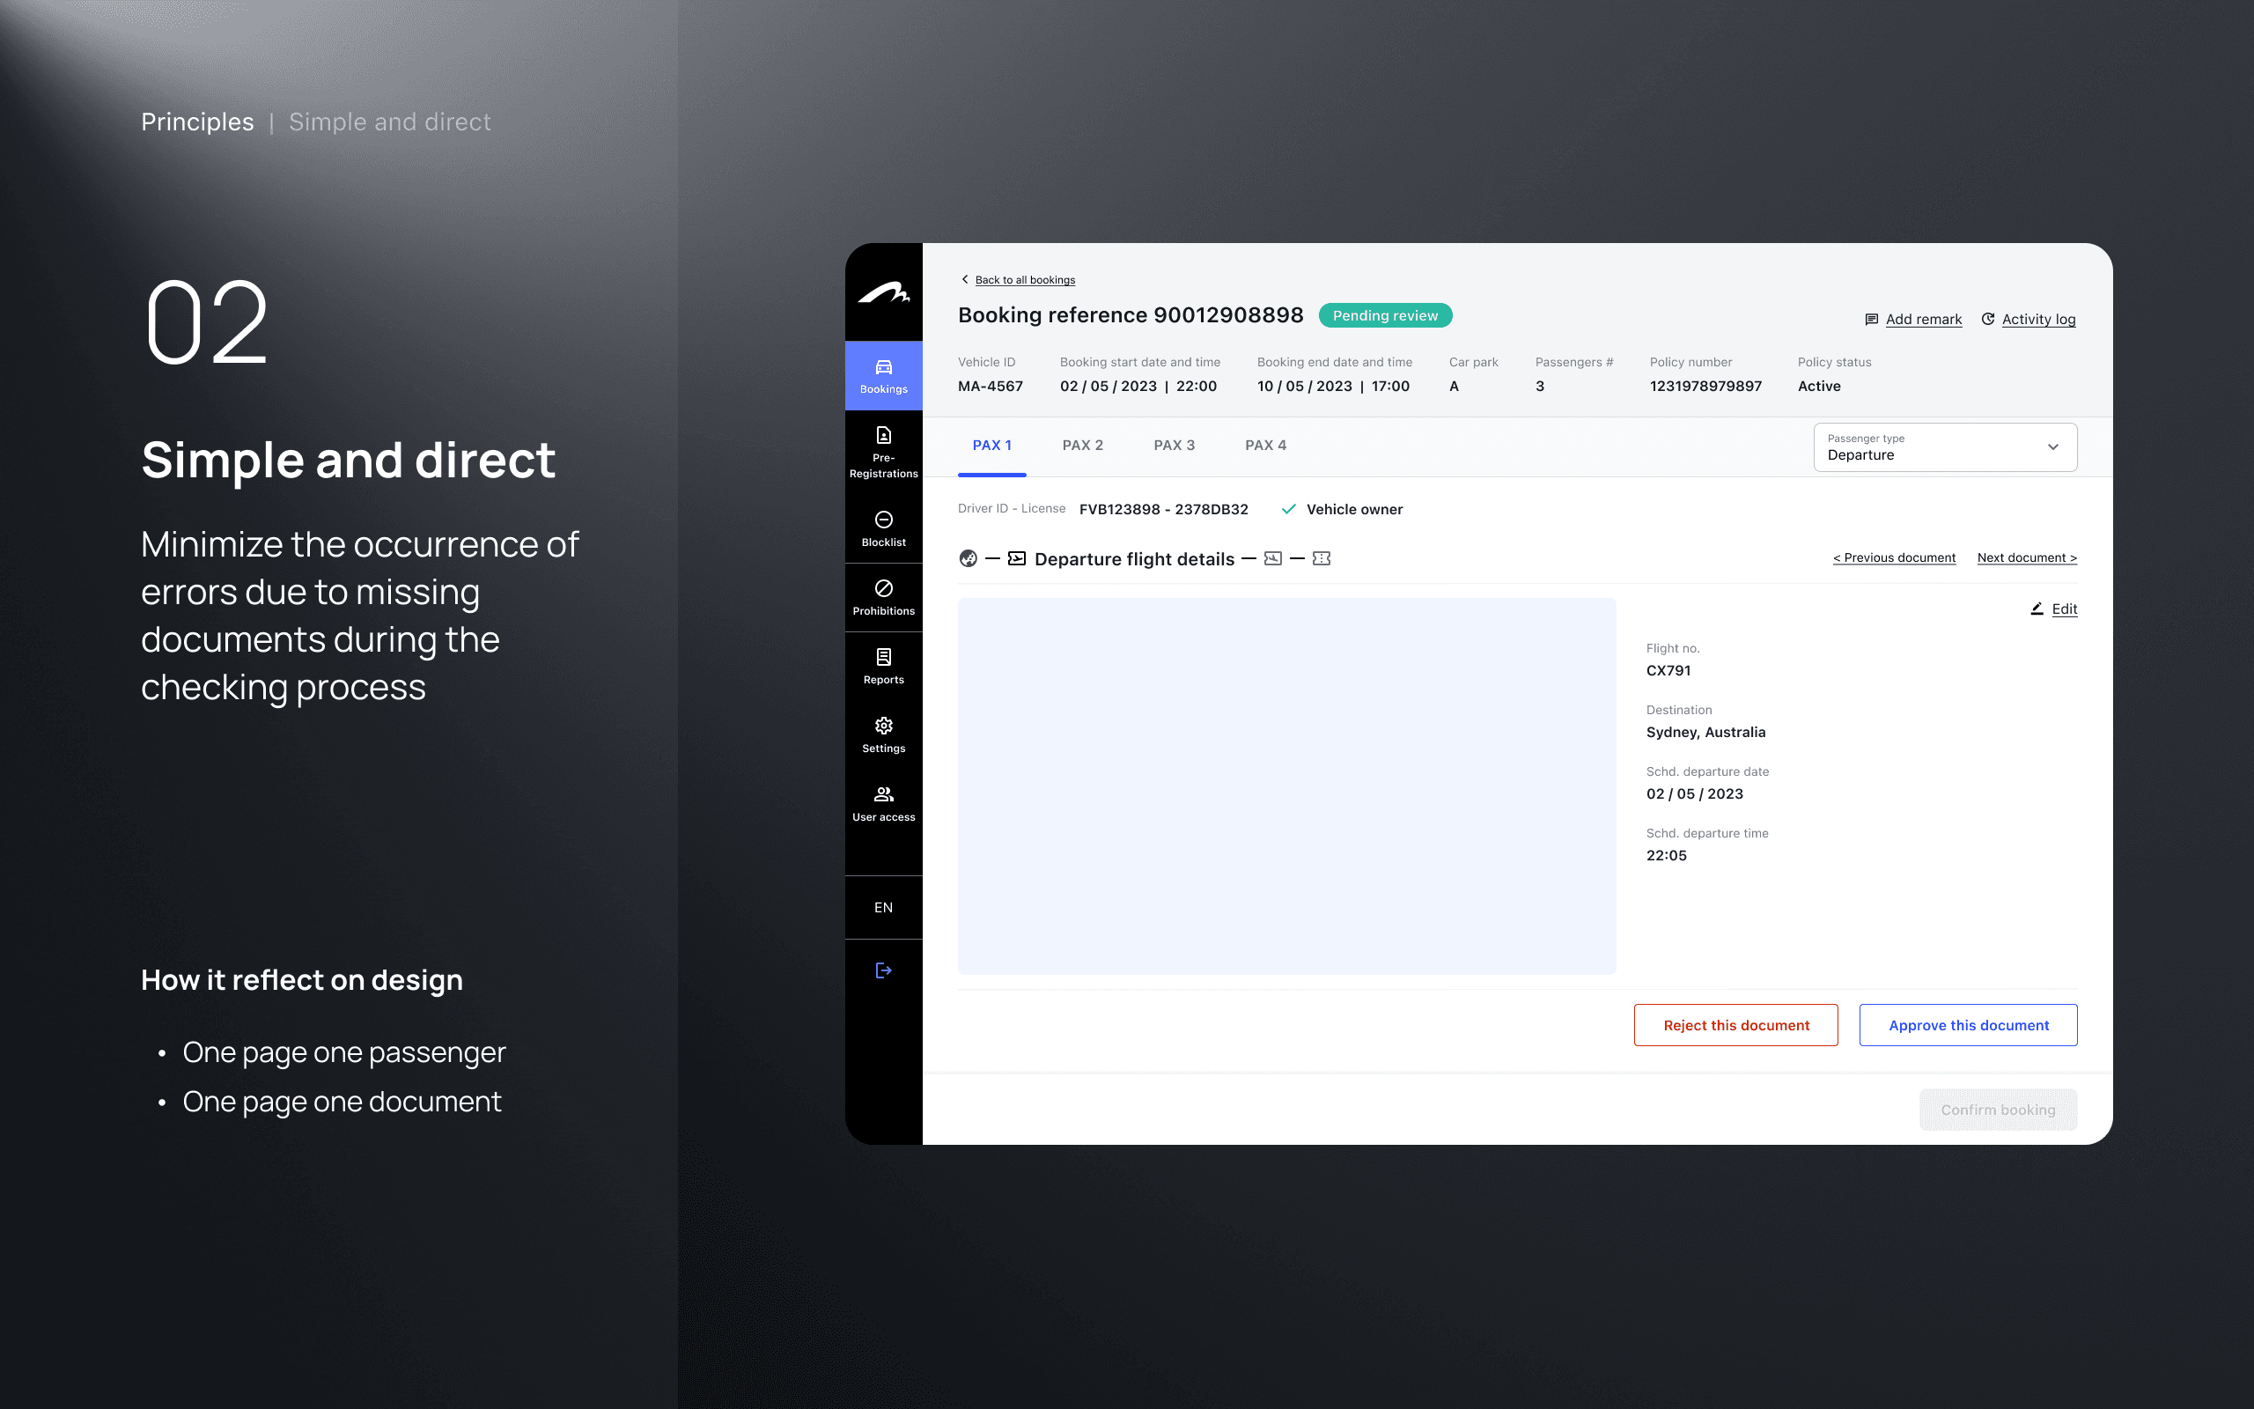Open Reports from the sidebar

tap(883, 667)
